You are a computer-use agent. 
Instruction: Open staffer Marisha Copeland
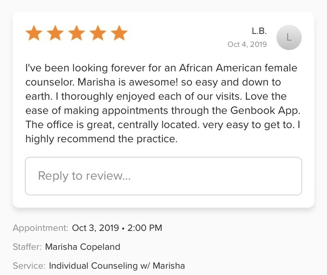pos(83,247)
